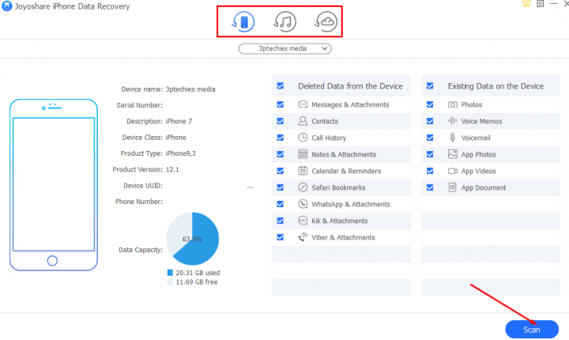This screenshot has width=569, height=340.
Task: Click the Scan button
Action: [532, 330]
